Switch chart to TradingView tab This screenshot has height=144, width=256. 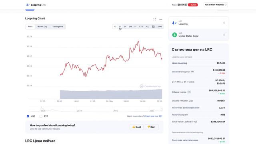click(x=58, y=26)
